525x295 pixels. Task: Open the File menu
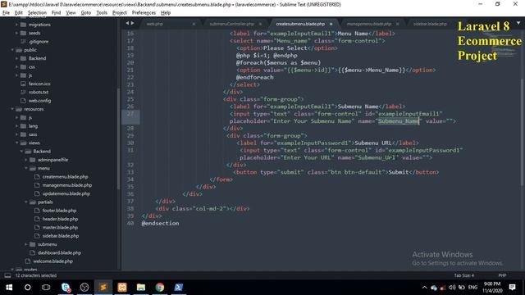[x=6, y=13]
